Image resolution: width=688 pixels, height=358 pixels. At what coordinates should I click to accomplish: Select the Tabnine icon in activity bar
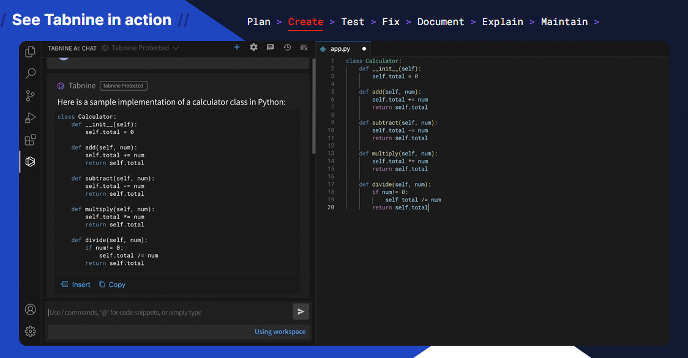point(30,162)
